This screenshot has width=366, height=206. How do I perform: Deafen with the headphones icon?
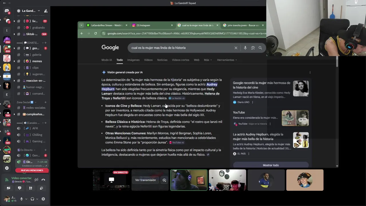(x=32, y=199)
